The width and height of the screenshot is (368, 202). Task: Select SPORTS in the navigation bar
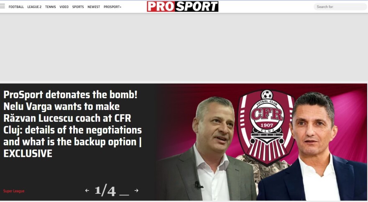78,7
